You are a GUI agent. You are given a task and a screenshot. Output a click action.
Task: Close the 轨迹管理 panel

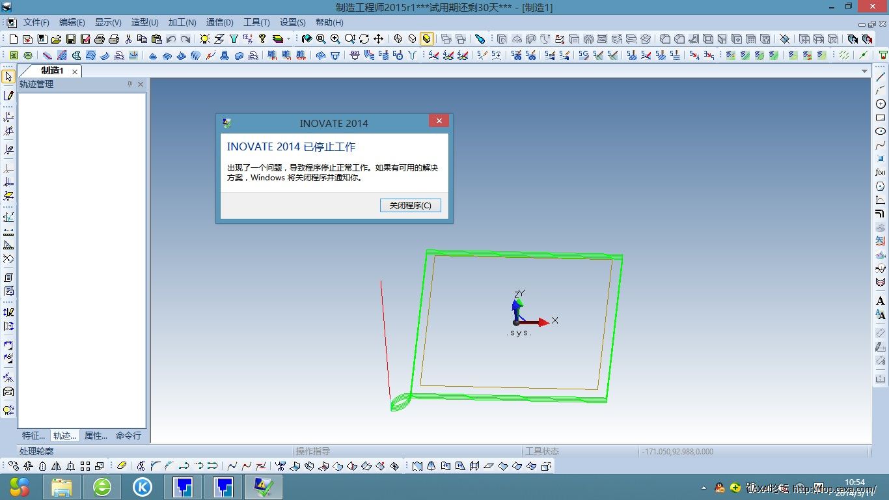(141, 84)
